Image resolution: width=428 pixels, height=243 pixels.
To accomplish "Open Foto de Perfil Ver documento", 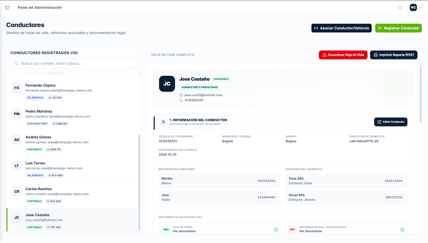I will coord(184,231).
